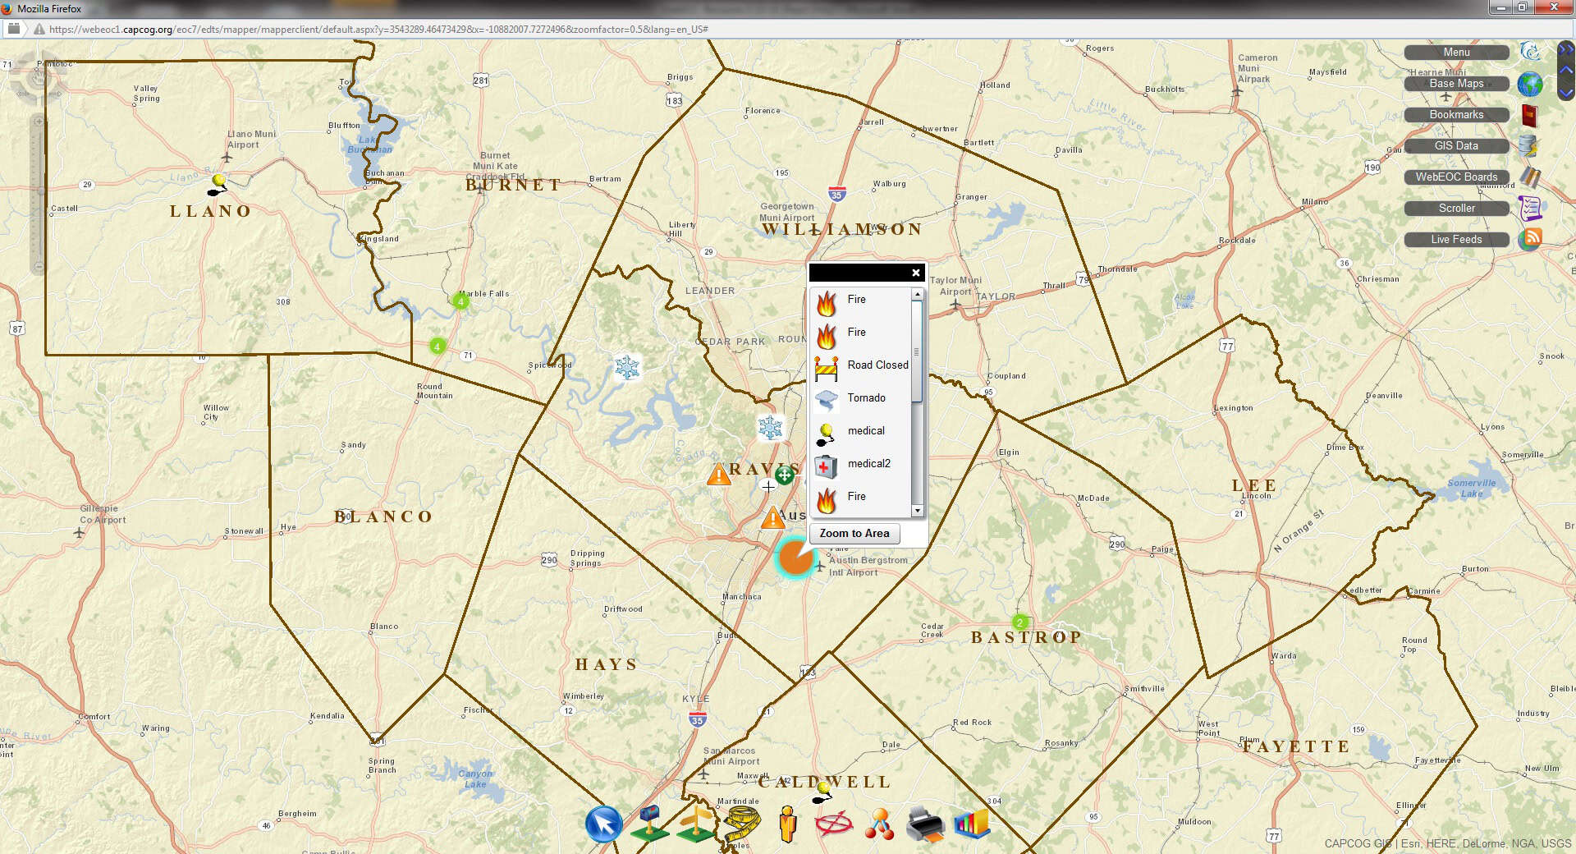Click the popup list scroll-down arrow
This screenshot has width=1576, height=854.
pyautogui.click(x=918, y=511)
